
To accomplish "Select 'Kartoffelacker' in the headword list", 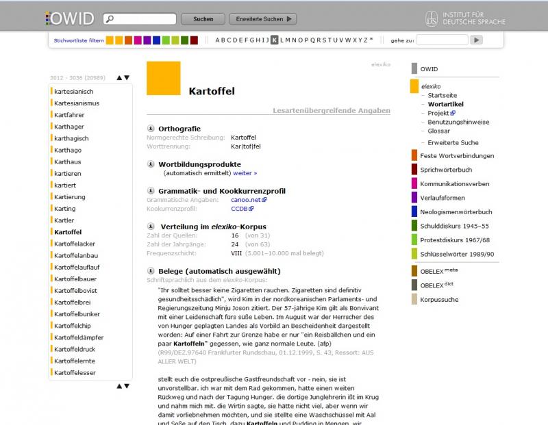I will click(75, 244).
